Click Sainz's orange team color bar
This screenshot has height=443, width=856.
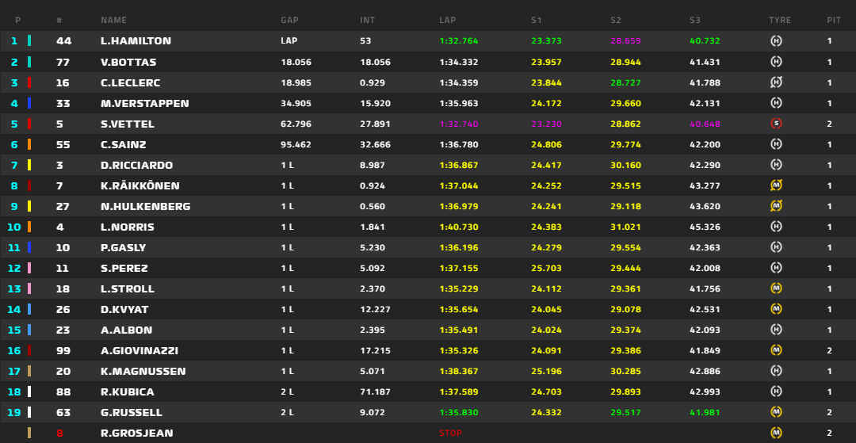click(29, 144)
